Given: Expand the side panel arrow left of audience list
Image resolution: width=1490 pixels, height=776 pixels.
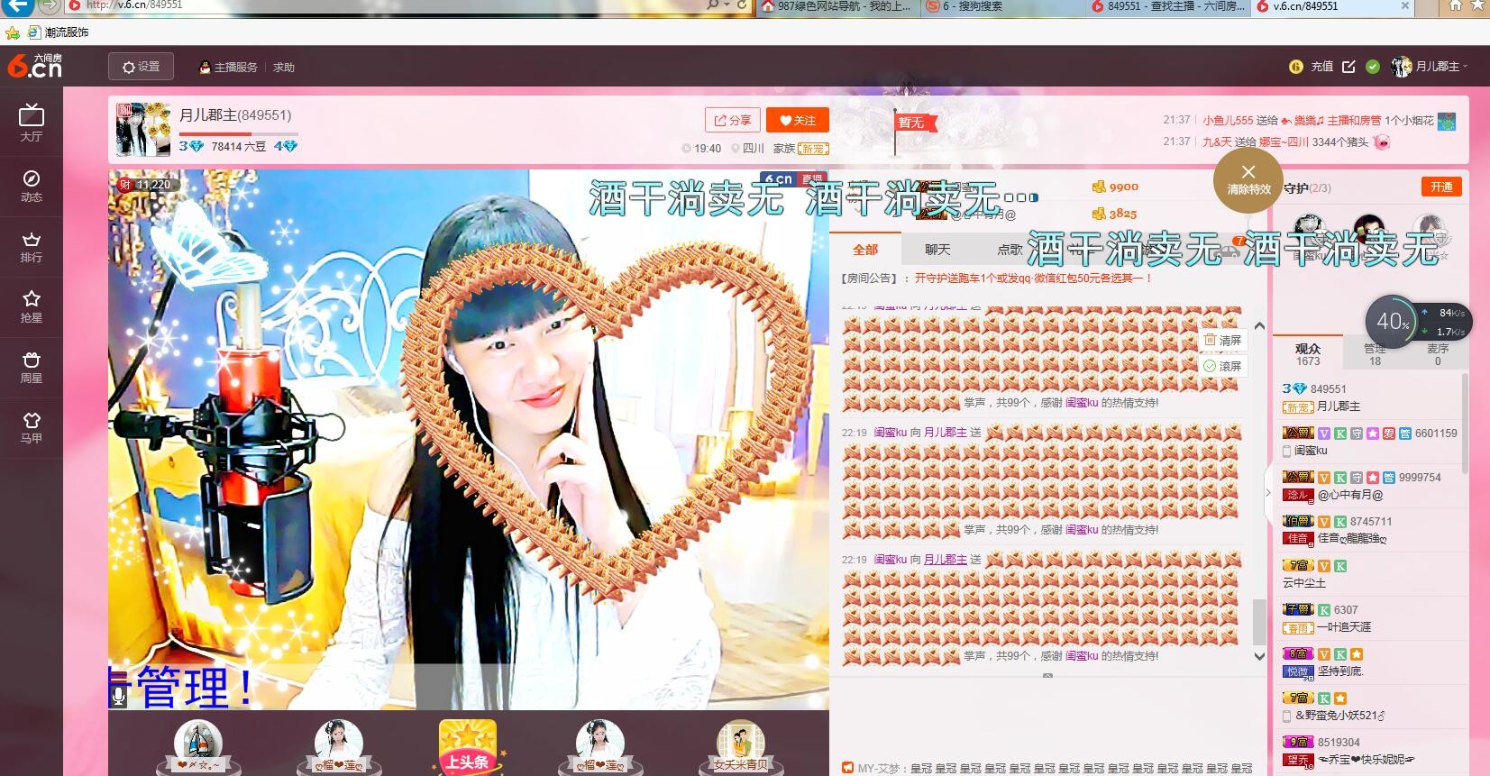Looking at the screenshot, I should 1268,493.
